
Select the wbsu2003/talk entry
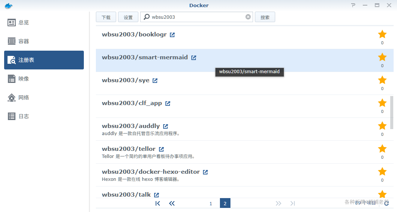245,192
